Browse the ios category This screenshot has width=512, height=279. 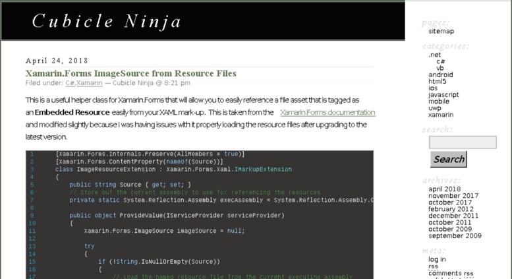pos(433,88)
